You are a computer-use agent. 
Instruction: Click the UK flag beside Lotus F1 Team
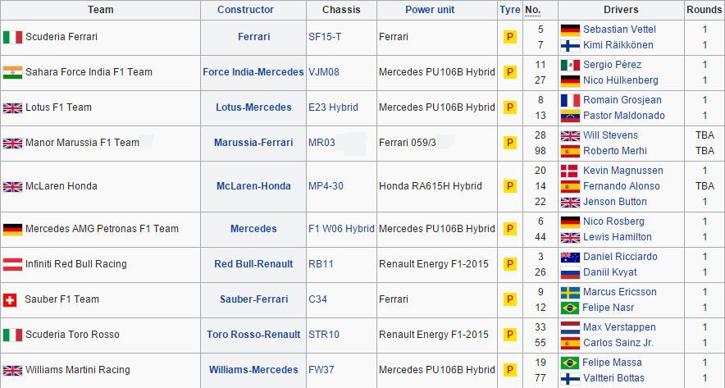pos(12,107)
